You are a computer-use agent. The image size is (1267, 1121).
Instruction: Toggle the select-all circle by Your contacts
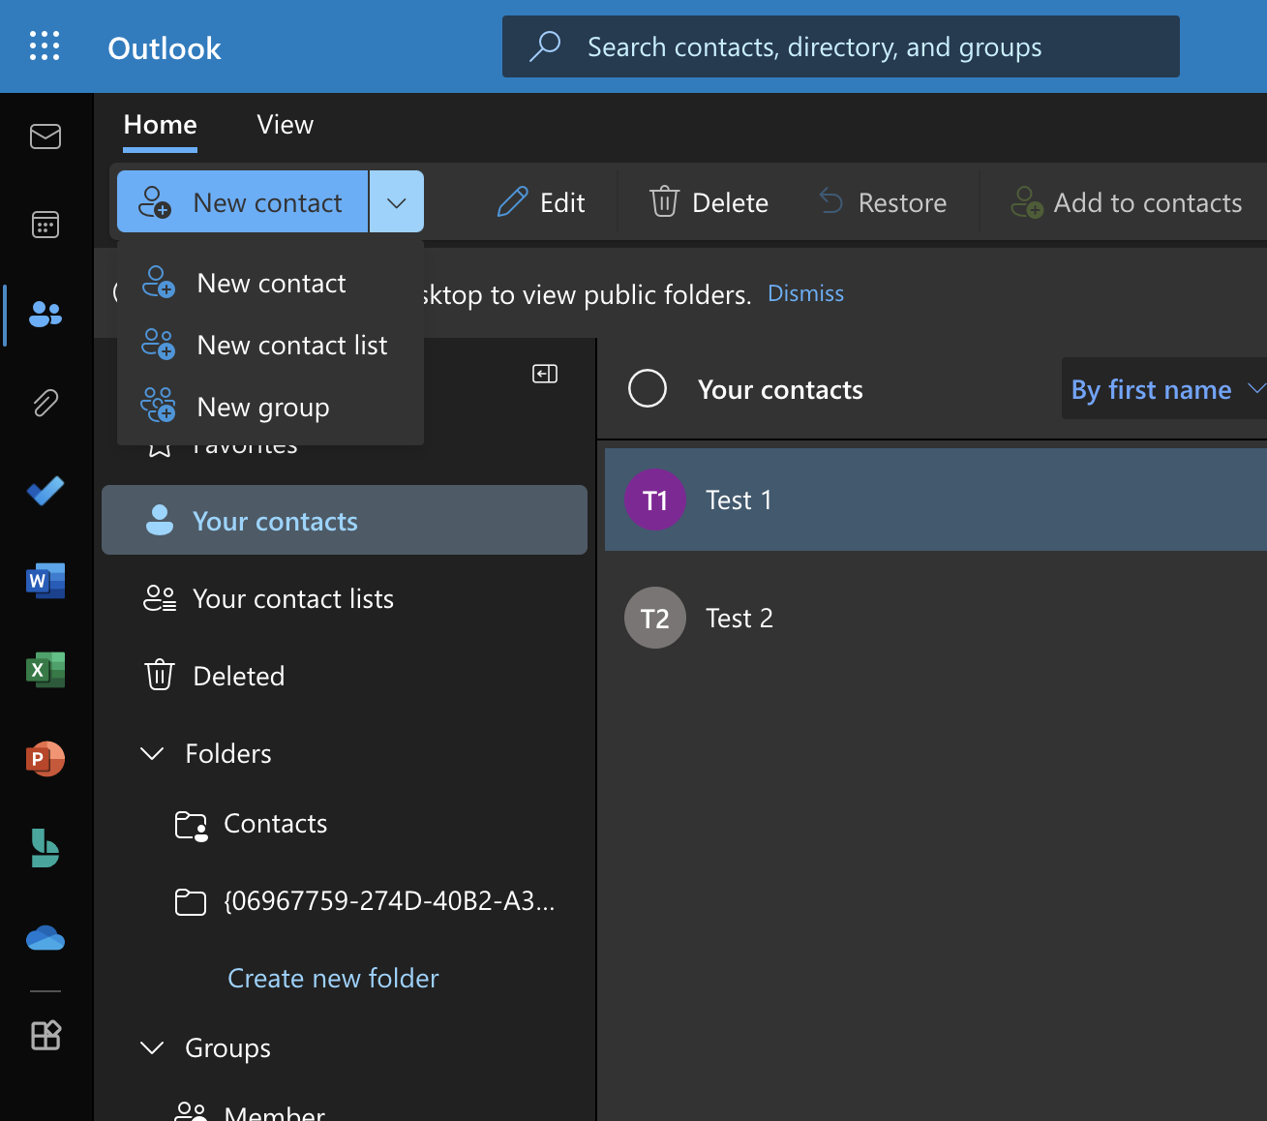(648, 388)
